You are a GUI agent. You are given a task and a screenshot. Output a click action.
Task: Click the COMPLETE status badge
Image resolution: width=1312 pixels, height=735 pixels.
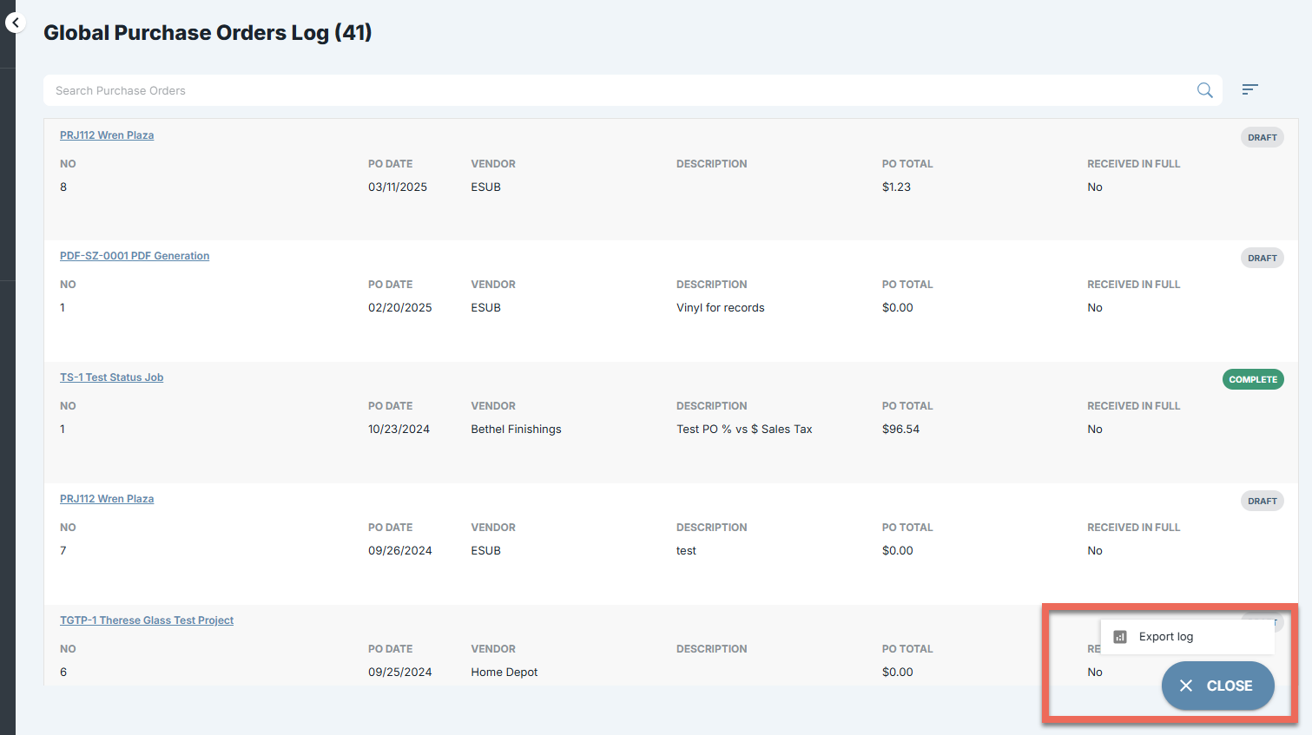click(x=1253, y=379)
